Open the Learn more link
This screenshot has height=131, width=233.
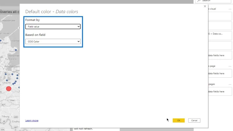(32, 121)
